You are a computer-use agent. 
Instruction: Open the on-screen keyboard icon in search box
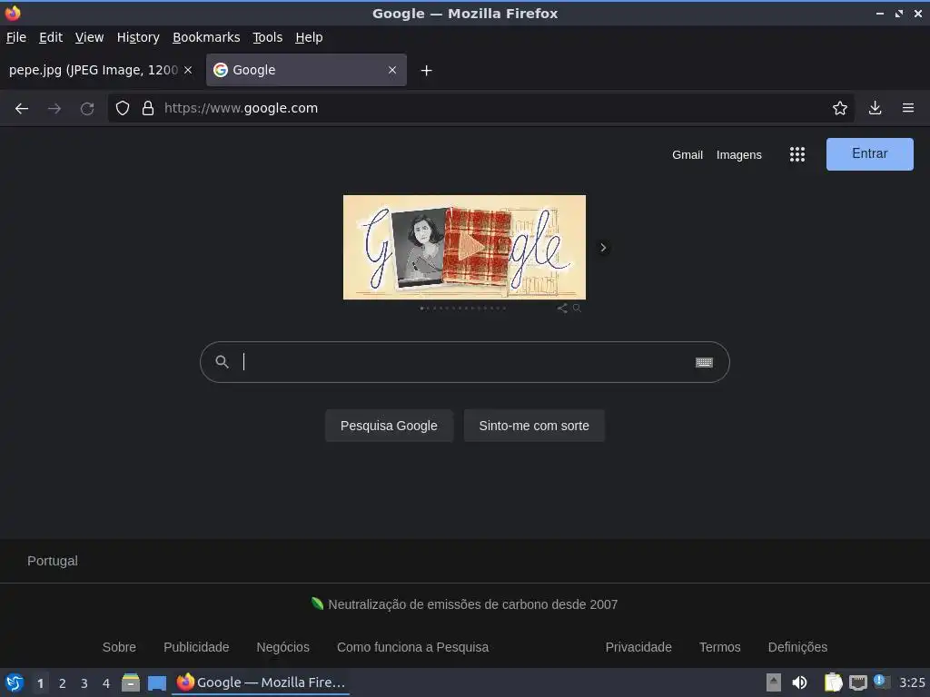[x=704, y=362]
